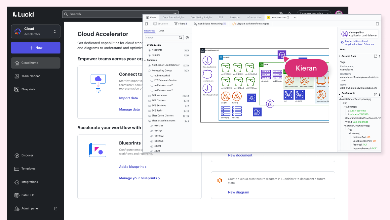This screenshot has width=390, height=220.
Task: Toggle visibility of ECS Services
Action: (149, 106)
